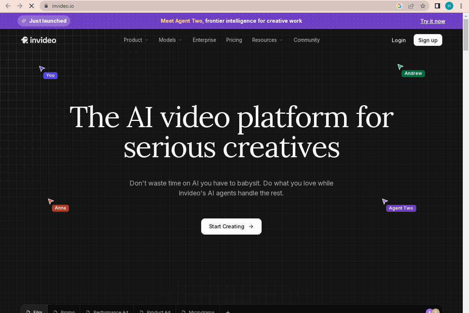Select the Performance Ad tab
469x313 pixels.
(107, 309)
